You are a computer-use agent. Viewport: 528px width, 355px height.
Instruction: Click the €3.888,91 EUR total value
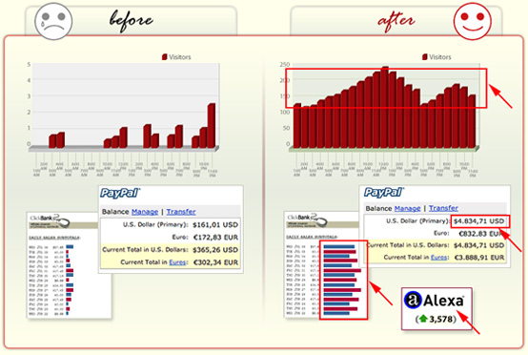(x=479, y=258)
